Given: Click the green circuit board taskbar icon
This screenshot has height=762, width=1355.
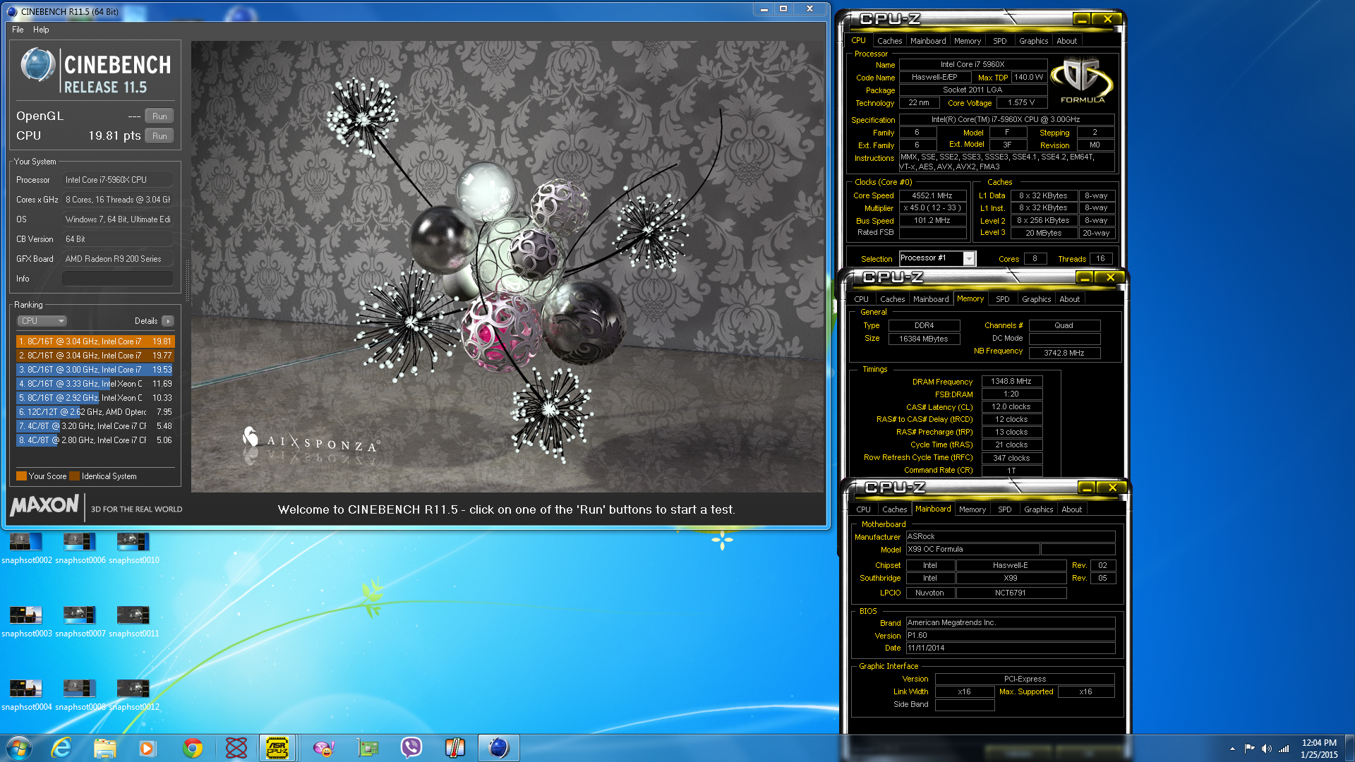Looking at the screenshot, I should coord(368,748).
